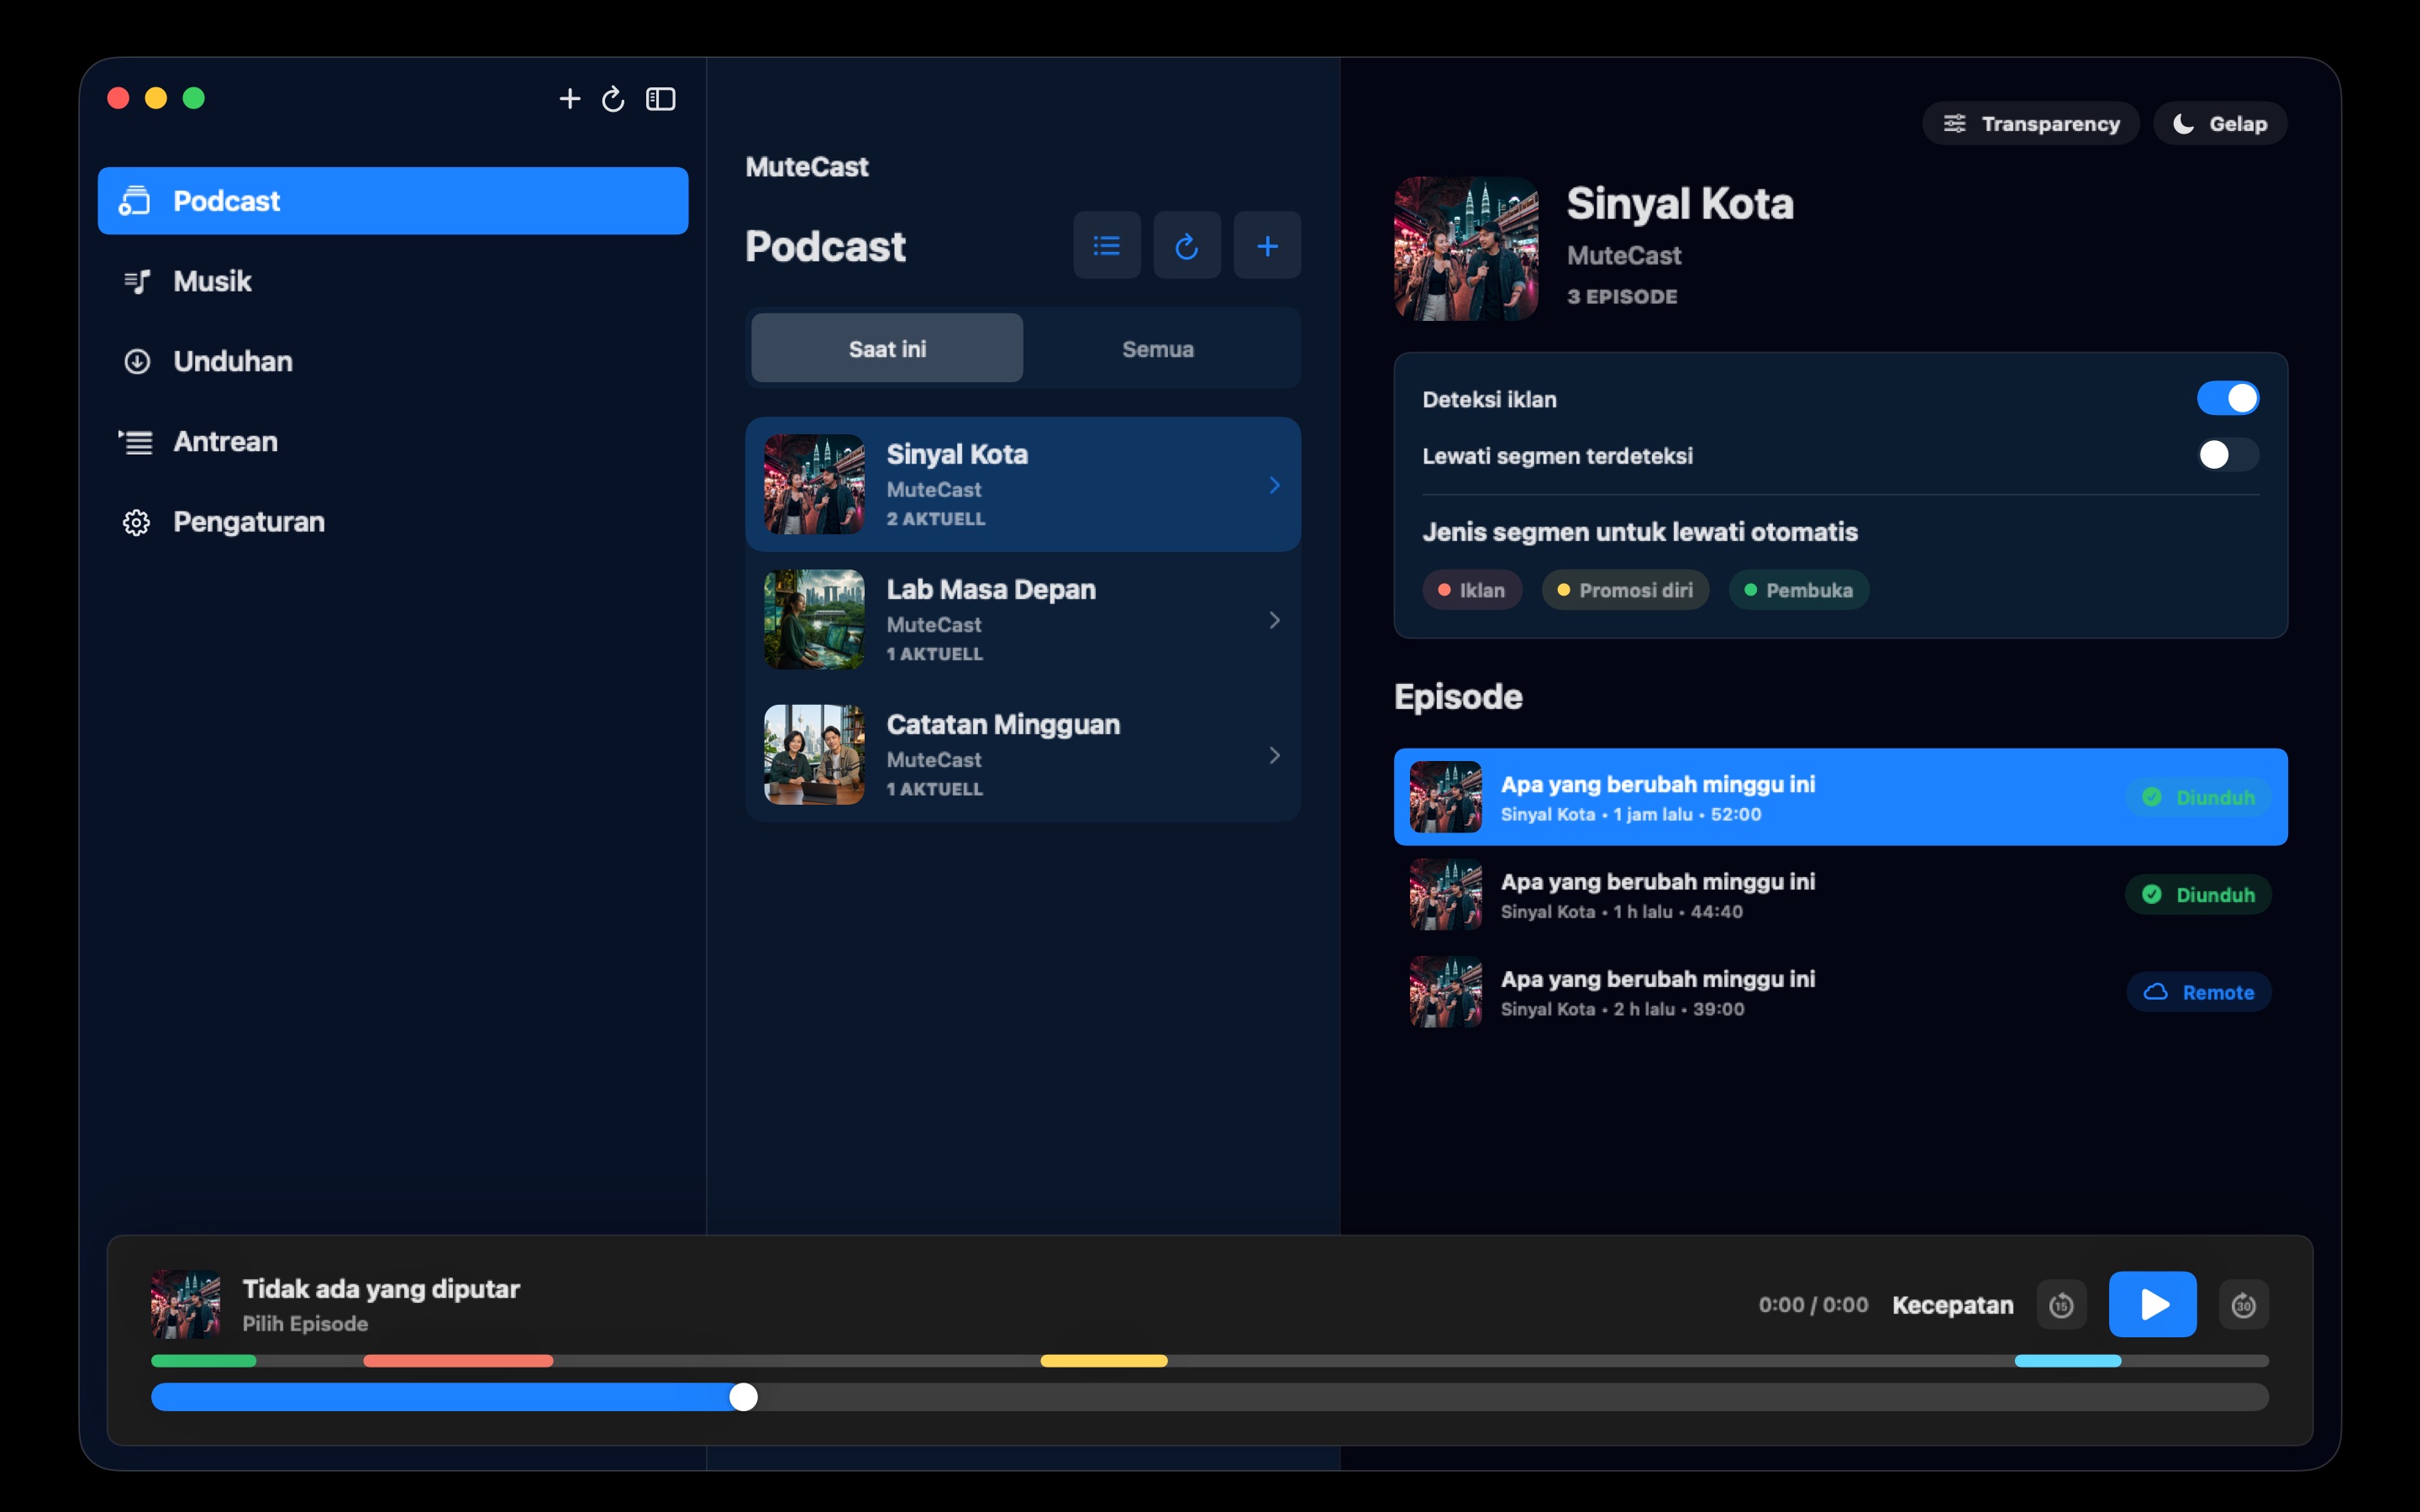Screen dimensions: 2420x1512
Task: Click the red segment on timeline
Action: coord(458,1361)
